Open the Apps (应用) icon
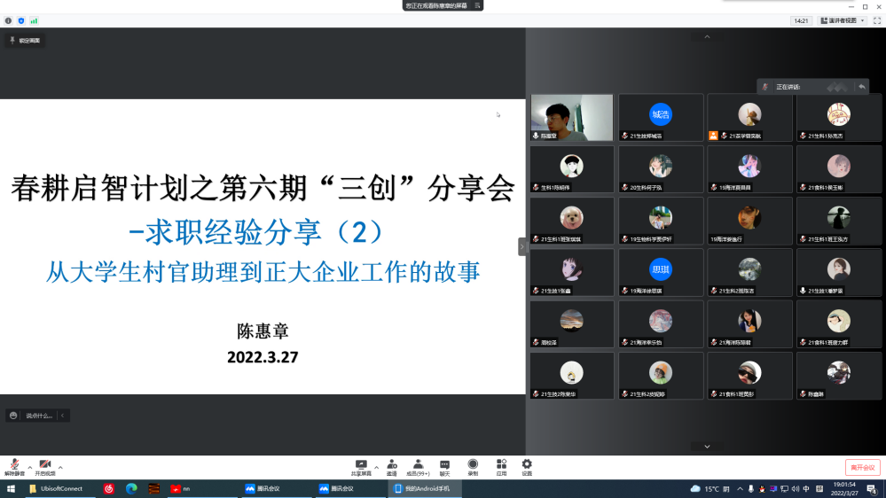The height and width of the screenshot is (498, 886). (501, 465)
